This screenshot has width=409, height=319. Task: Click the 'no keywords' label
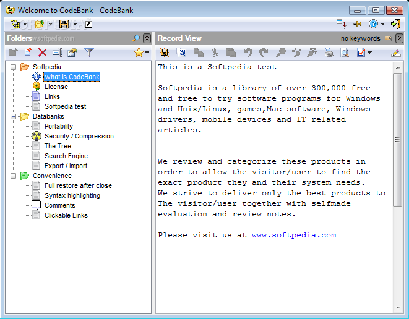pos(361,38)
